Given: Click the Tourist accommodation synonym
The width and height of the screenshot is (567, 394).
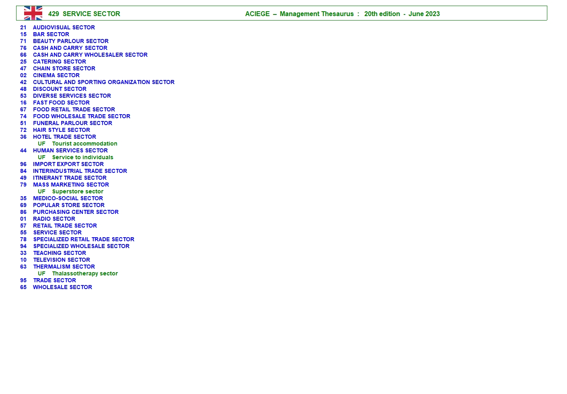Looking at the screenshot, I should pyautogui.click(x=84, y=144).
